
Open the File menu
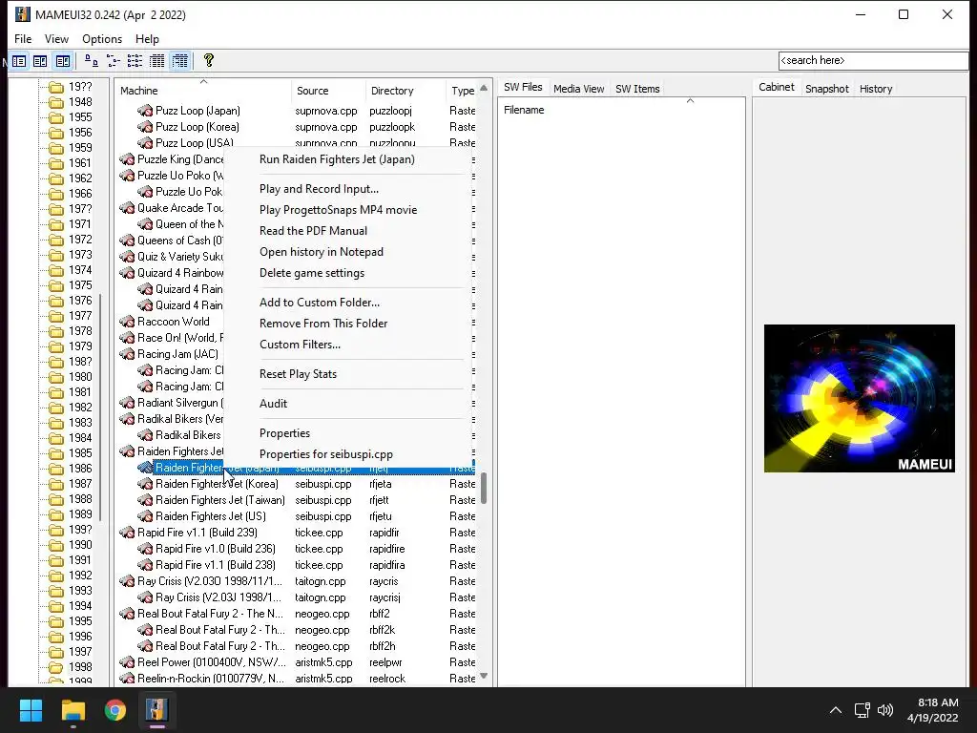point(23,38)
